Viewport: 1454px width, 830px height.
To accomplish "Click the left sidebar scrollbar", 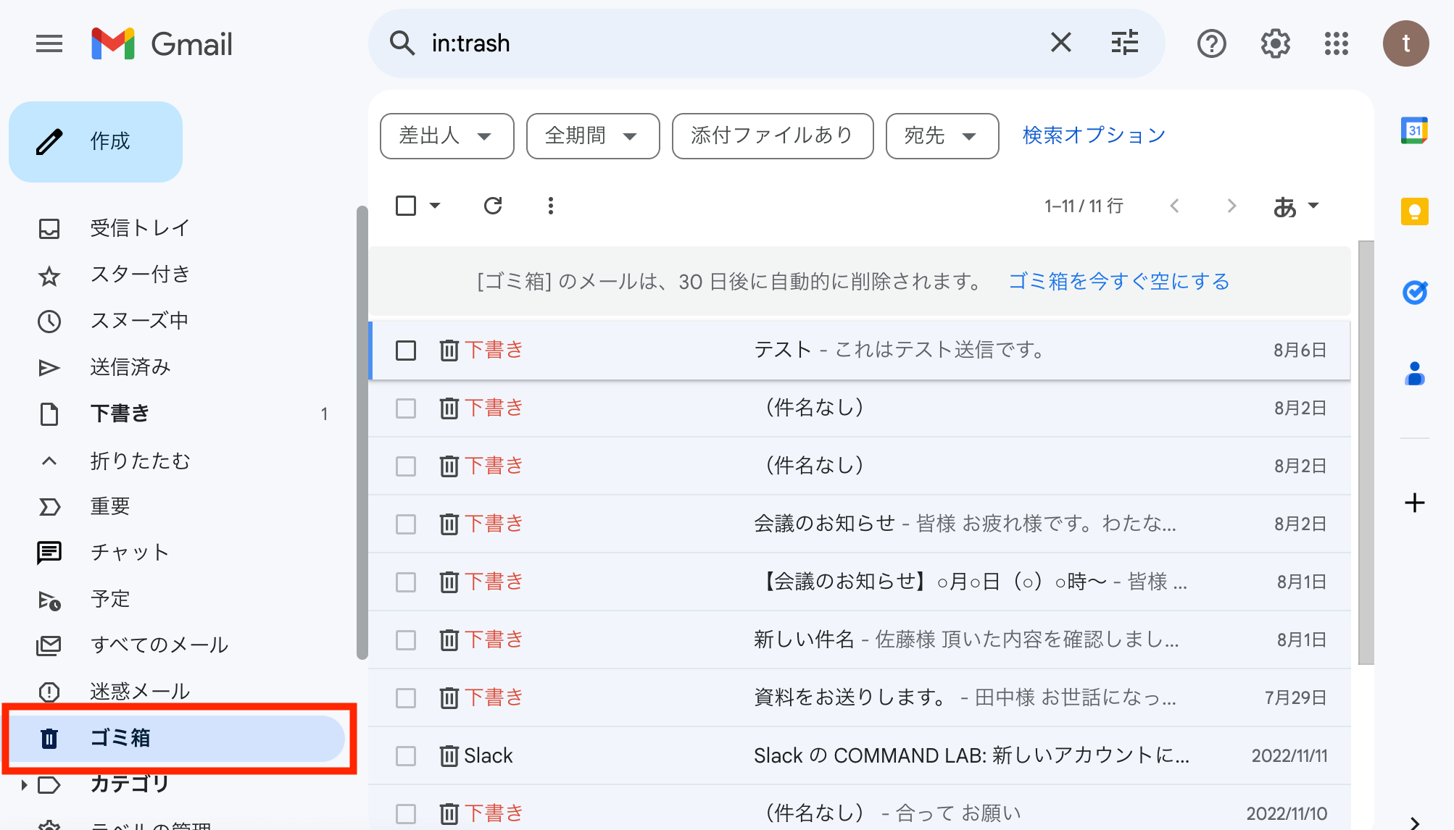I will pos(362,433).
